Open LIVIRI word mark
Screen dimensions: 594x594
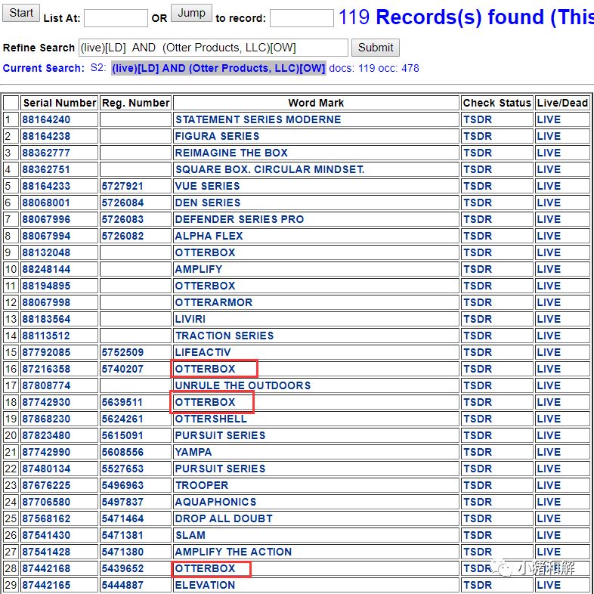coord(190,320)
